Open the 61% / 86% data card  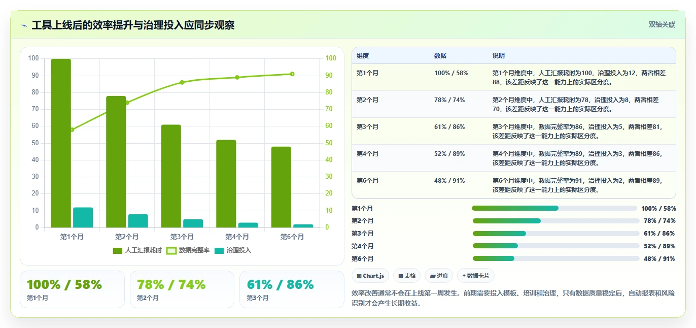click(x=292, y=289)
